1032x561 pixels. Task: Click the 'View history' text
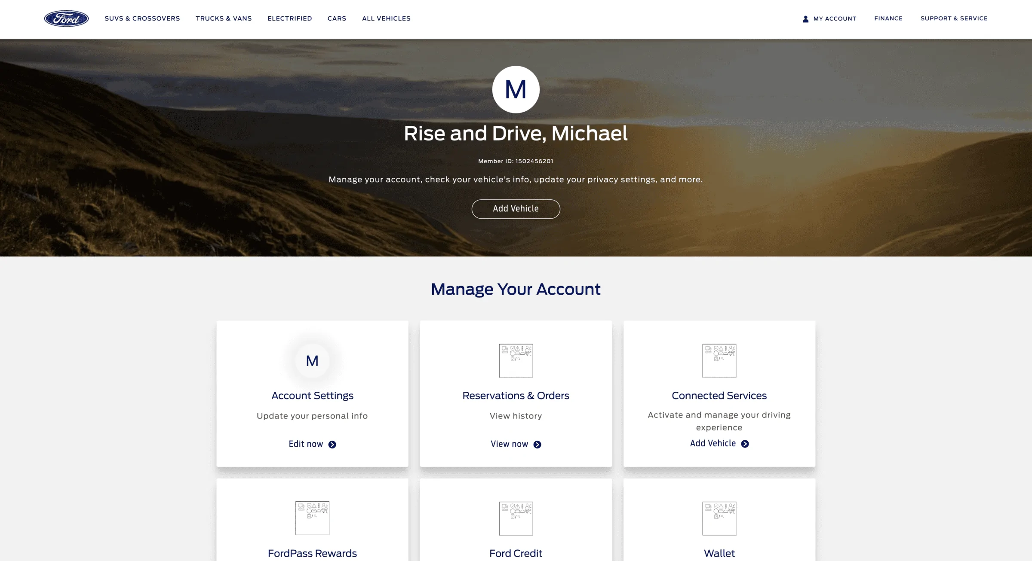[x=516, y=416]
